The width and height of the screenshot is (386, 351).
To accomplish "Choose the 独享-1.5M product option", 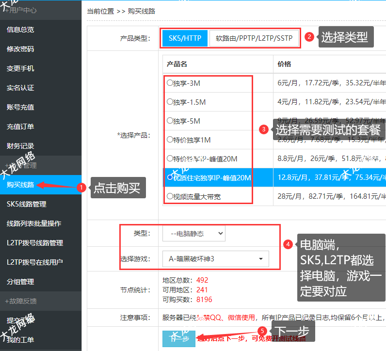I will pyautogui.click(x=170, y=102).
